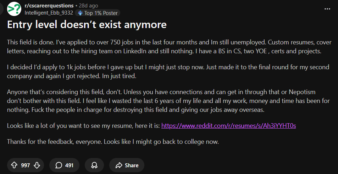Screen dimensions: 338x174
Task: Go to the r/cscareerquestions subreddit link
Action: click(49, 6)
